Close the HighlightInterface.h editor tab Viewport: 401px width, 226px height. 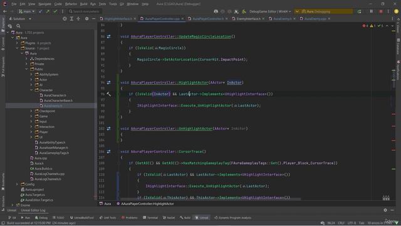pyautogui.click(x=135, y=19)
